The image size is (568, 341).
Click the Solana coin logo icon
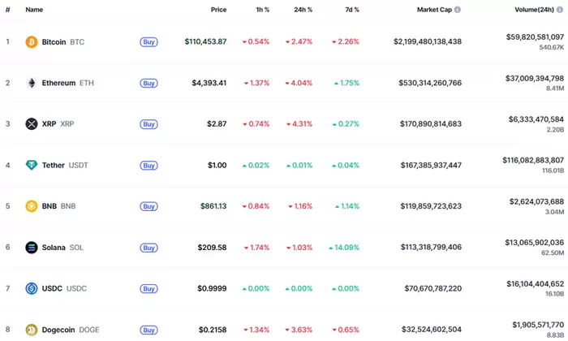[32, 248]
